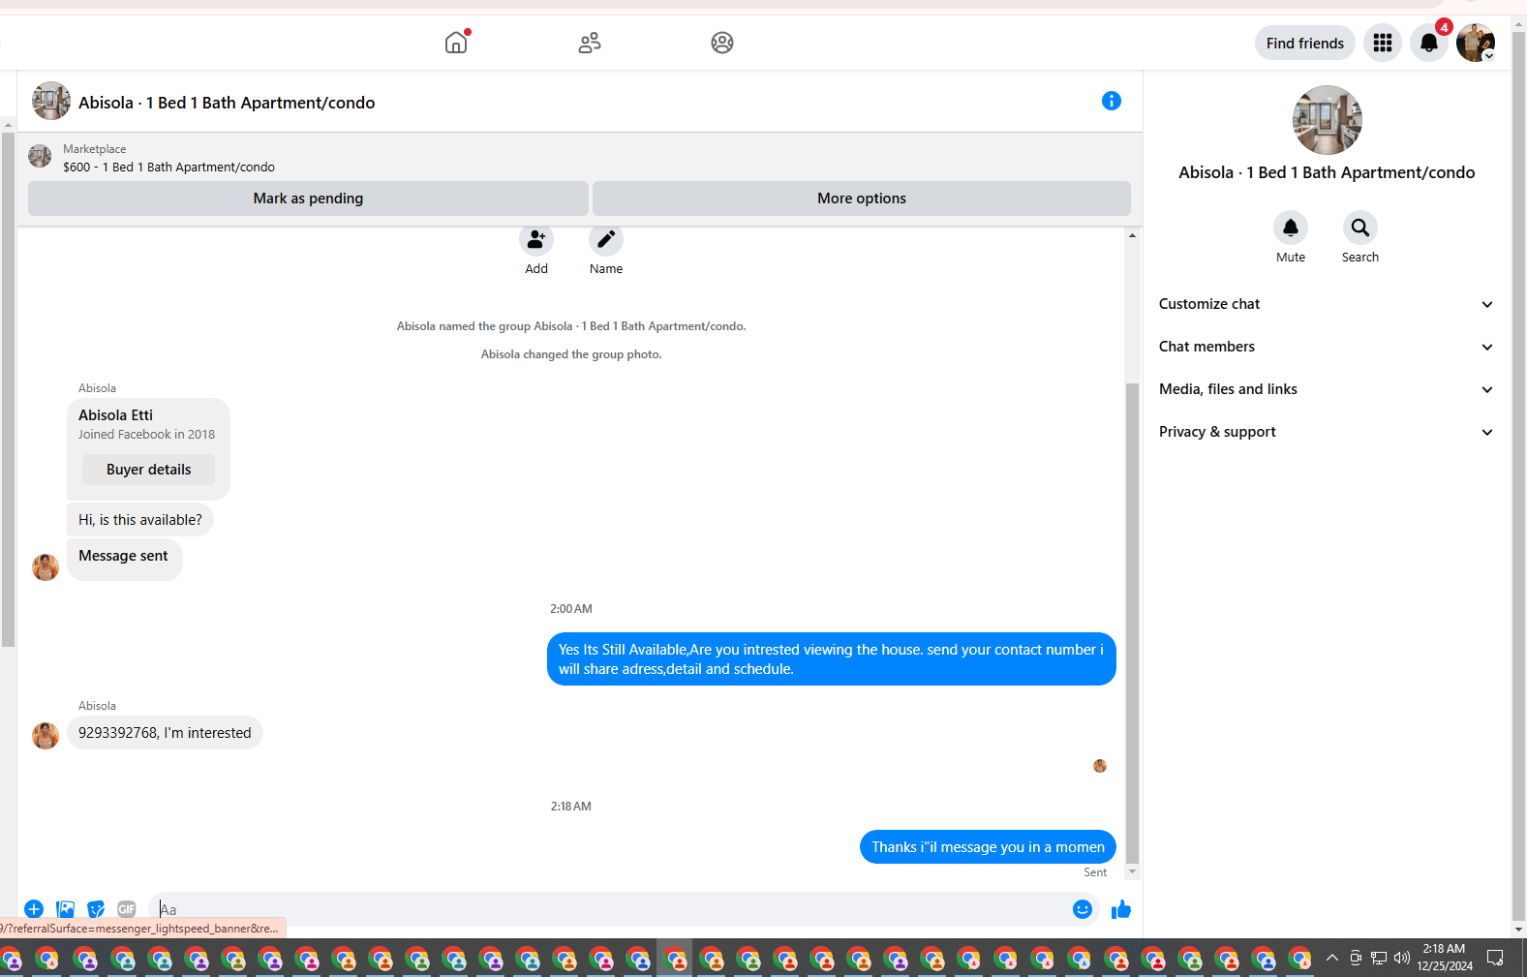The height and width of the screenshot is (977, 1527).
Task: Choose a GIF icon in composer
Action: point(127,909)
